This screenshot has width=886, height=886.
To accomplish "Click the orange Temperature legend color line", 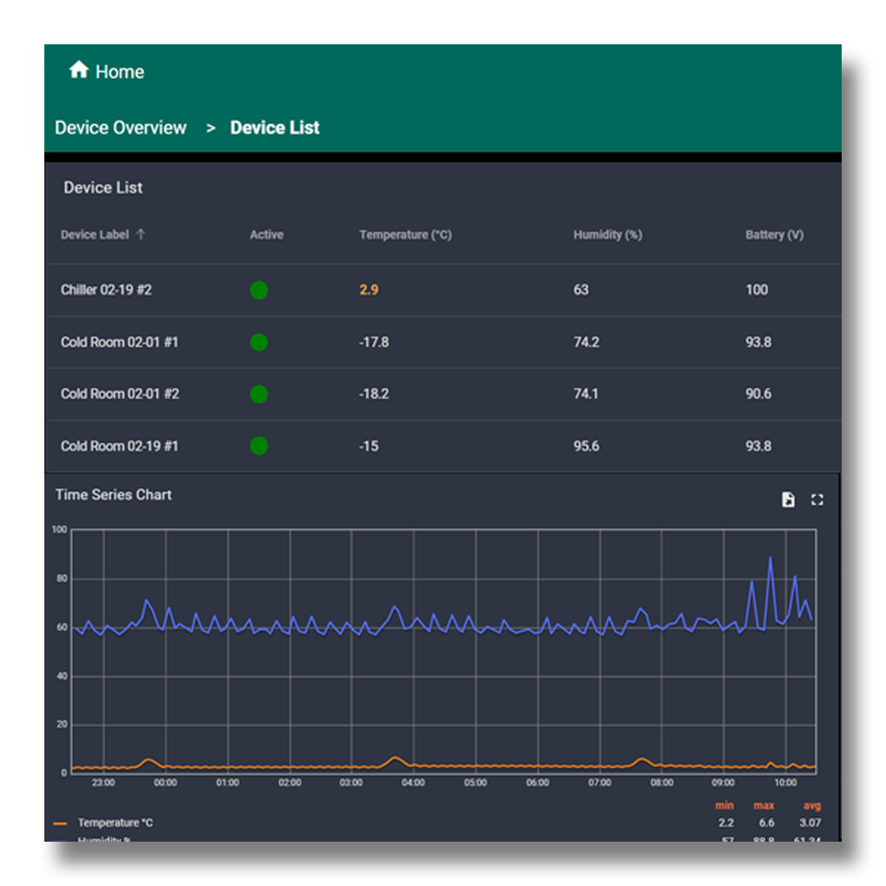I will (x=61, y=824).
